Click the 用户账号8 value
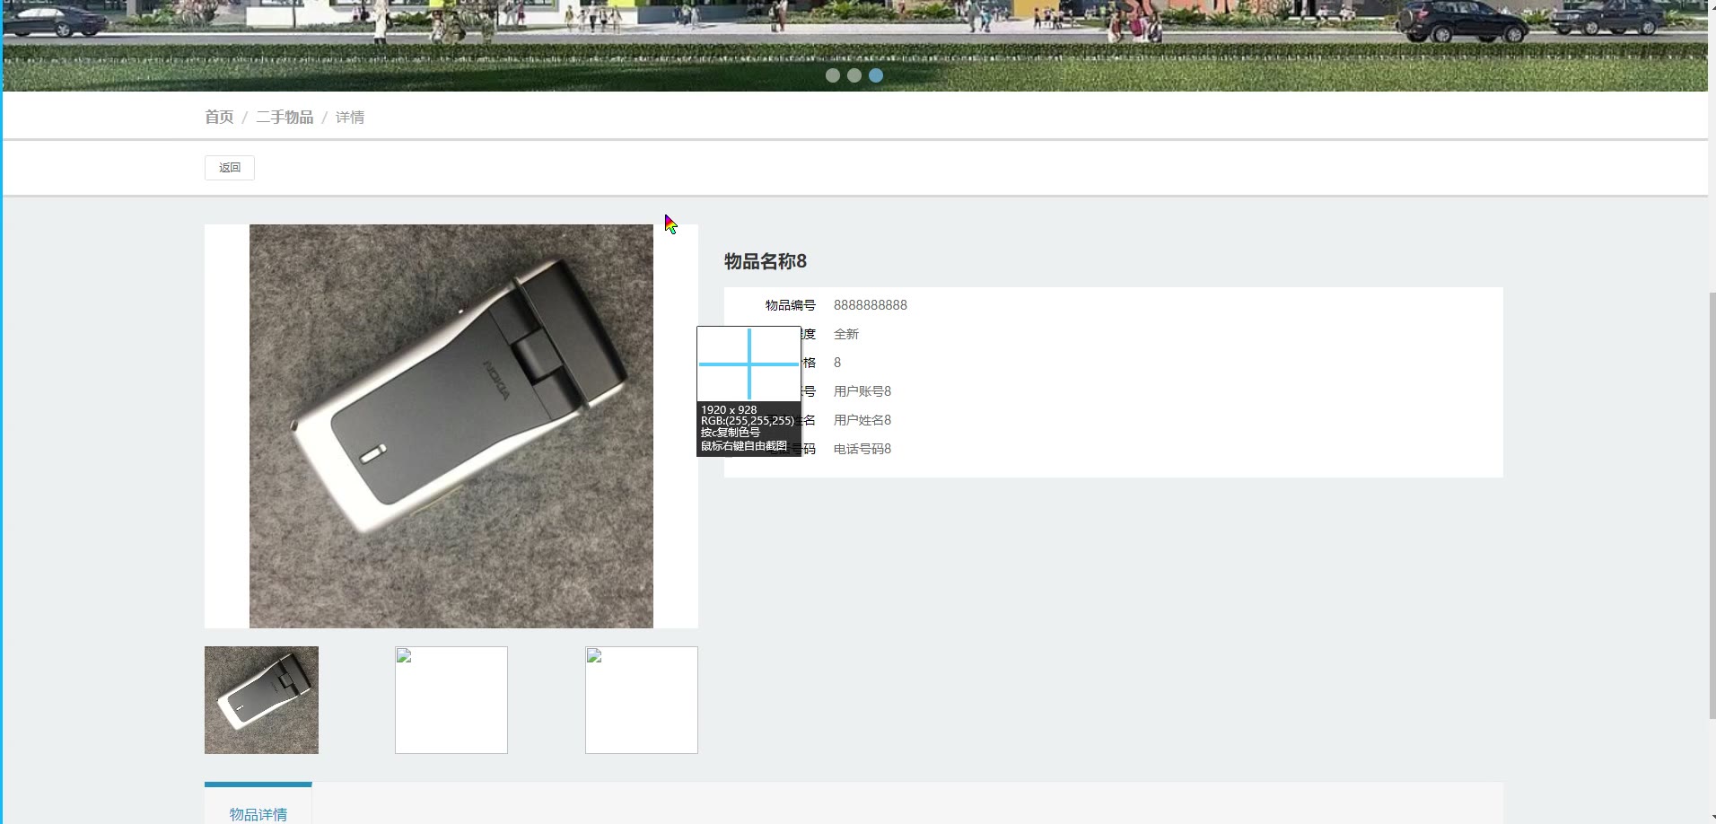The height and width of the screenshot is (824, 1716). click(x=862, y=391)
